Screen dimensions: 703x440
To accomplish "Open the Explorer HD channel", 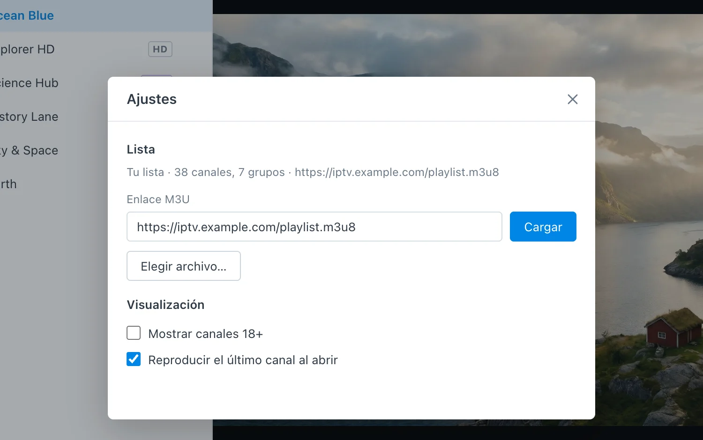I will 106,49.
